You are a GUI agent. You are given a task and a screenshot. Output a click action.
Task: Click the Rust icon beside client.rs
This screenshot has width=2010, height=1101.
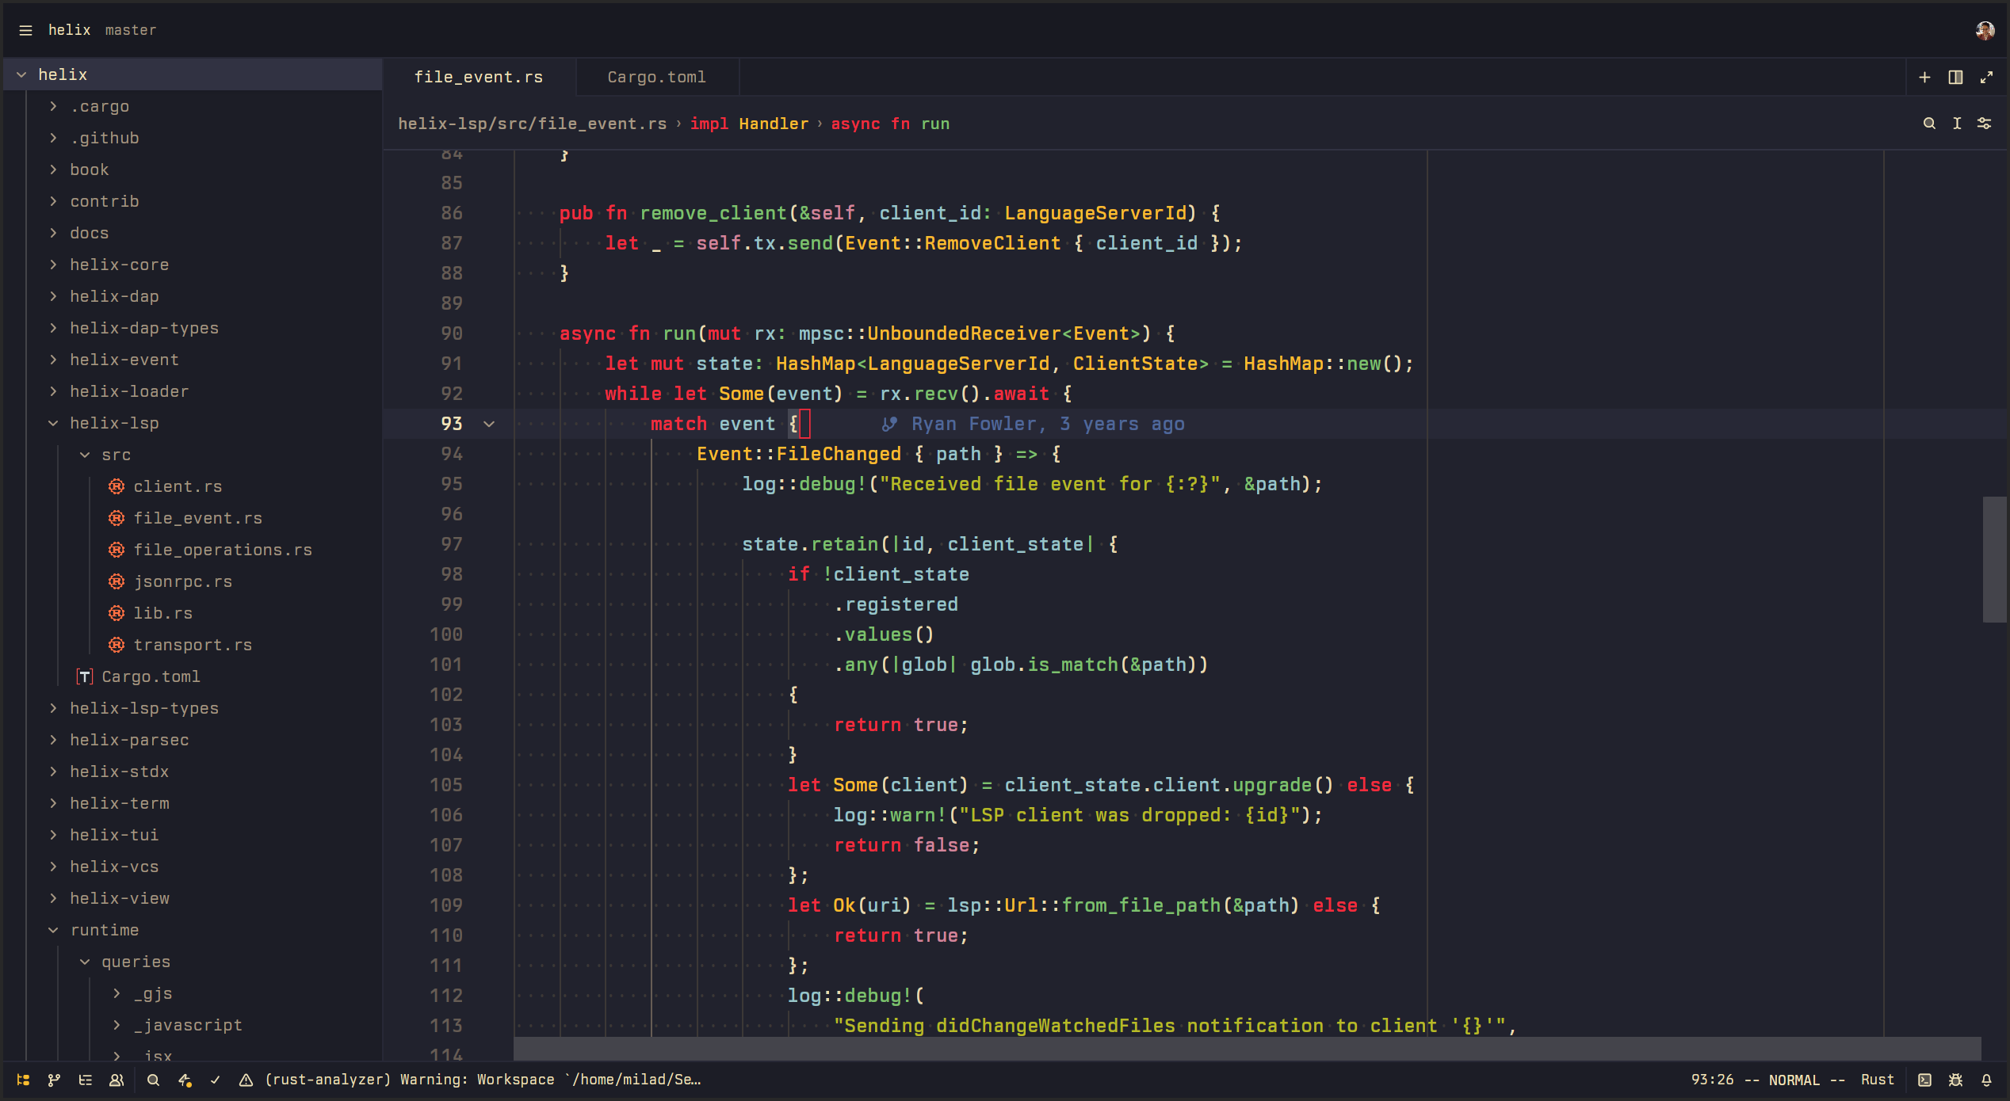click(117, 486)
